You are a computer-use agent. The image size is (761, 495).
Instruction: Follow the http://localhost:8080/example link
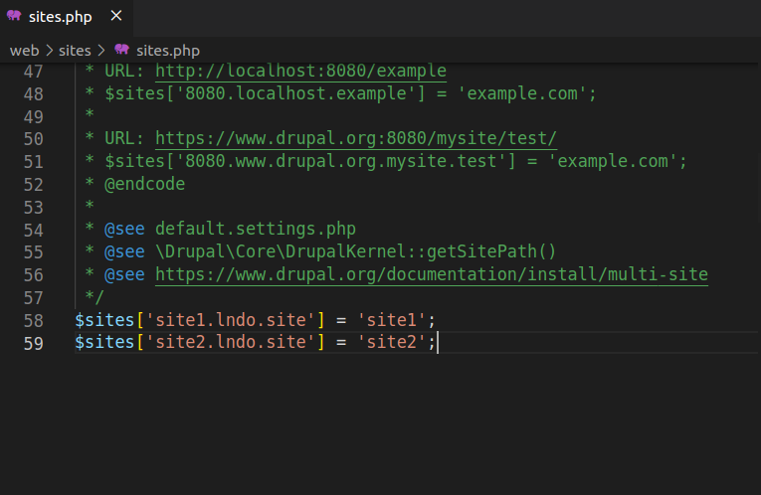(300, 72)
